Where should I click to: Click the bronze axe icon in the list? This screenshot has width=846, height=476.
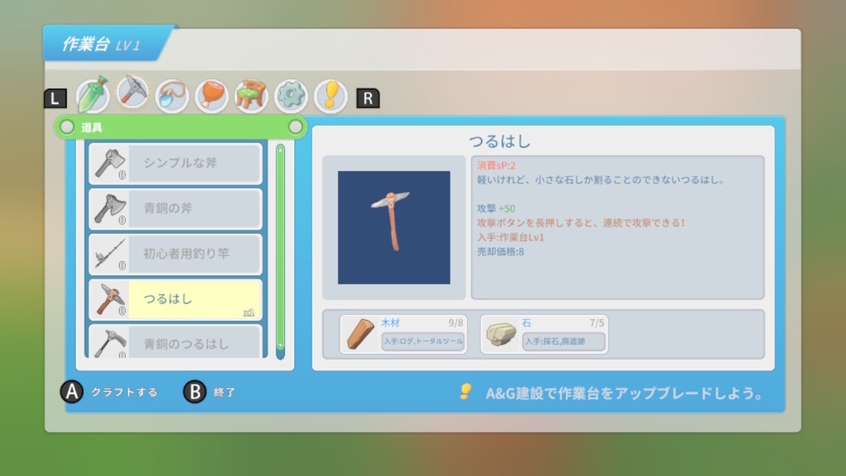(x=109, y=209)
